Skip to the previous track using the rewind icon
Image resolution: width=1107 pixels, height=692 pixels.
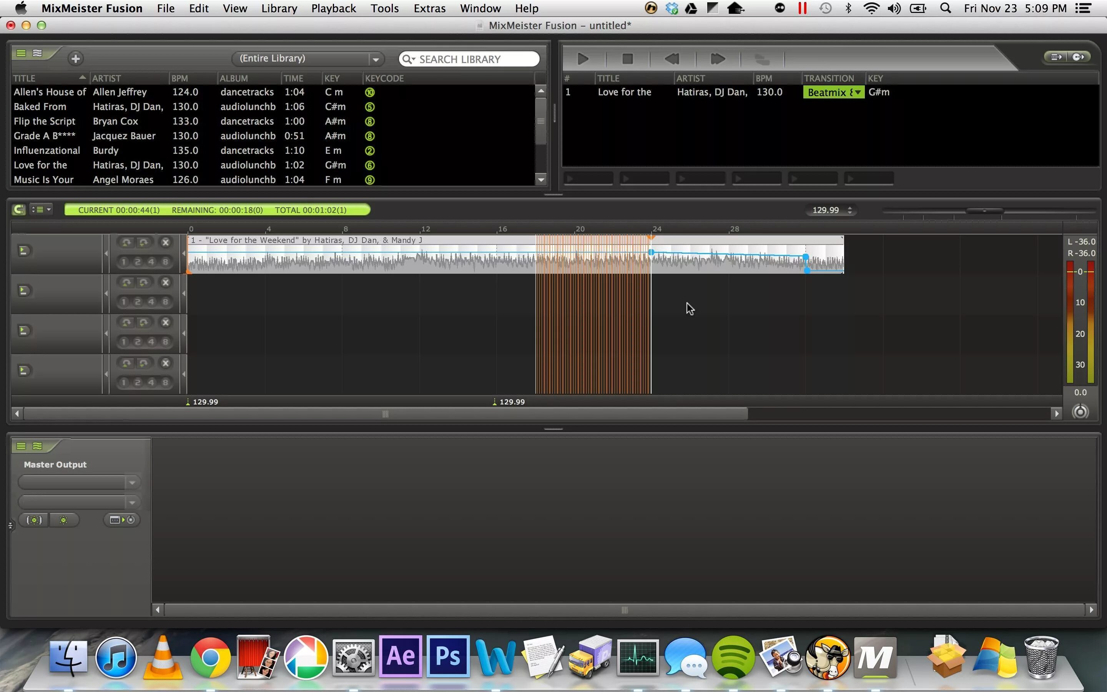point(672,58)
